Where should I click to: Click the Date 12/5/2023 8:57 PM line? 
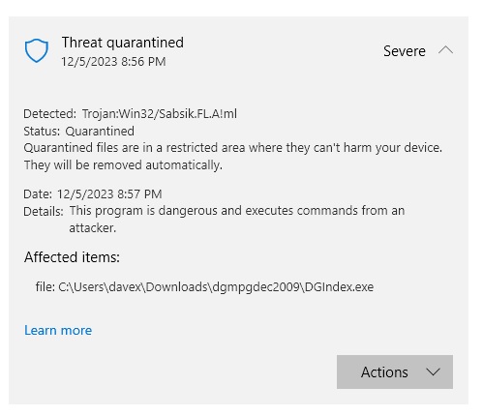pyautogui.click(x=93, y=194)
